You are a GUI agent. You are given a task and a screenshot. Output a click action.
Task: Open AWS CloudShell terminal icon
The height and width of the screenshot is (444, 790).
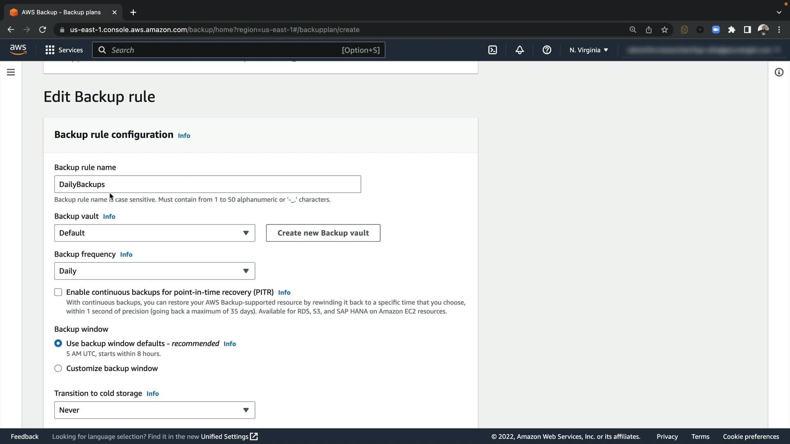point(493,50)
